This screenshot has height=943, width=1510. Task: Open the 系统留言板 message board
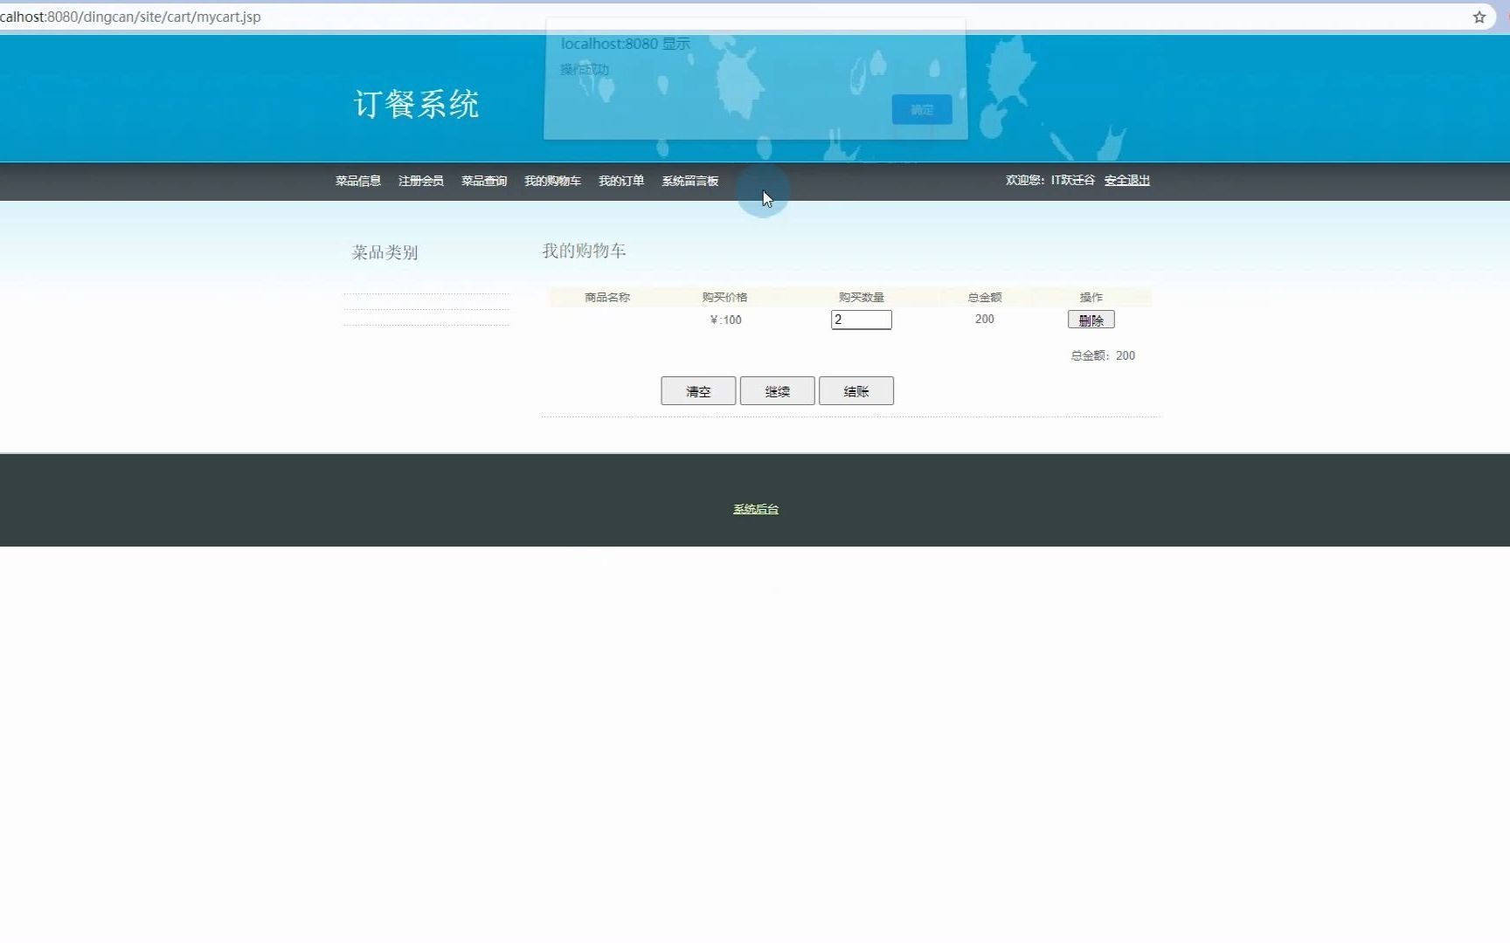click(x=689, y=181)
